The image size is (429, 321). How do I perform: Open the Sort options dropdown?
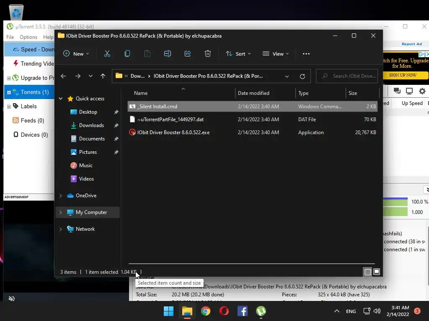[x=238, y=54]
